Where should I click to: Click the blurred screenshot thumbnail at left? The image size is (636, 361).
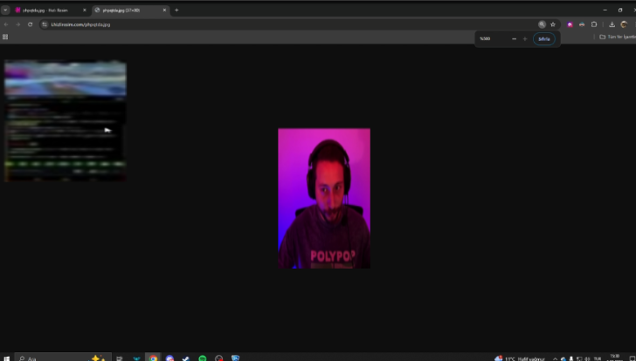66,120
